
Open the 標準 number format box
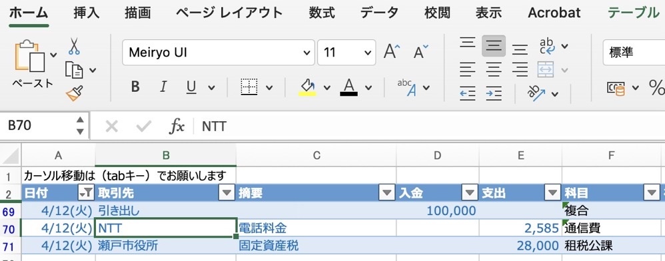pyautogui.click(x=634, y=53)
